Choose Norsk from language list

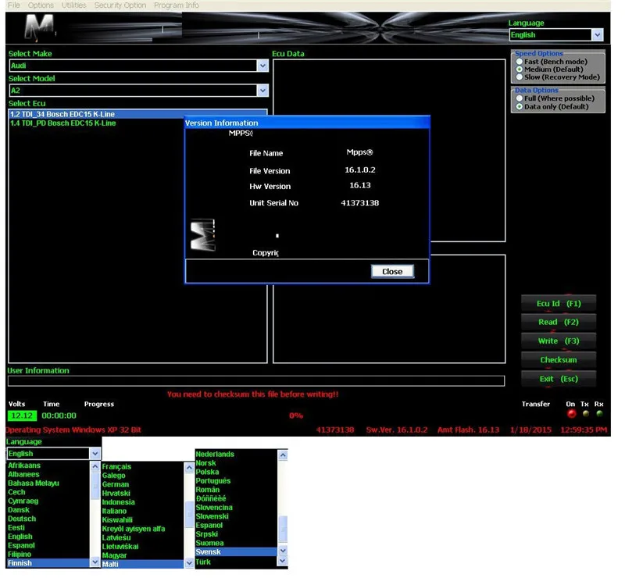tap(205, 463)
